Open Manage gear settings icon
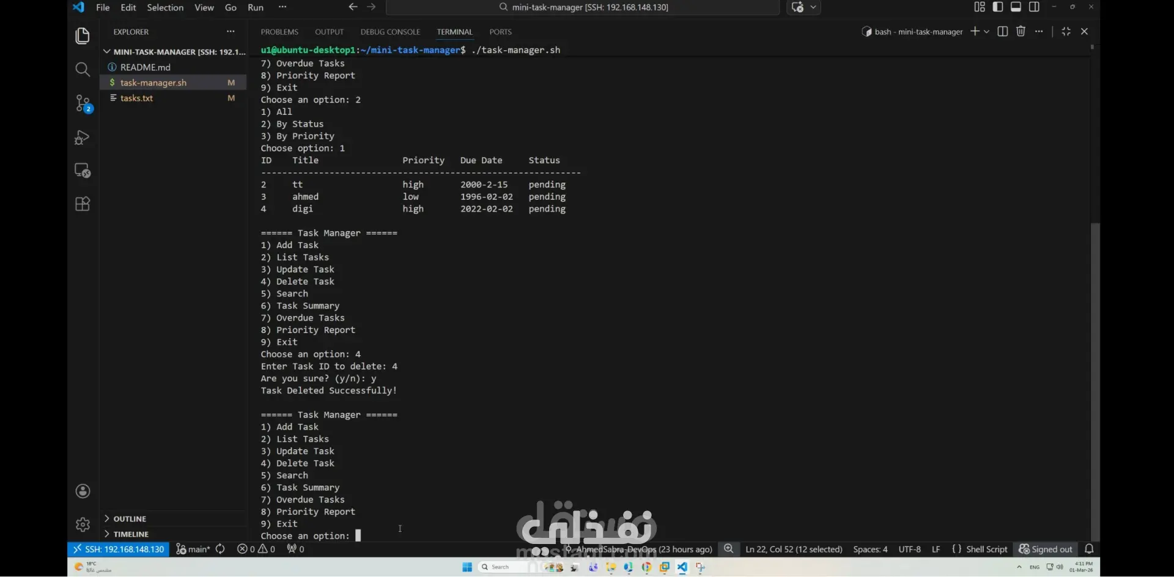This screenshot has width=1174, height=577. point(83,524)
